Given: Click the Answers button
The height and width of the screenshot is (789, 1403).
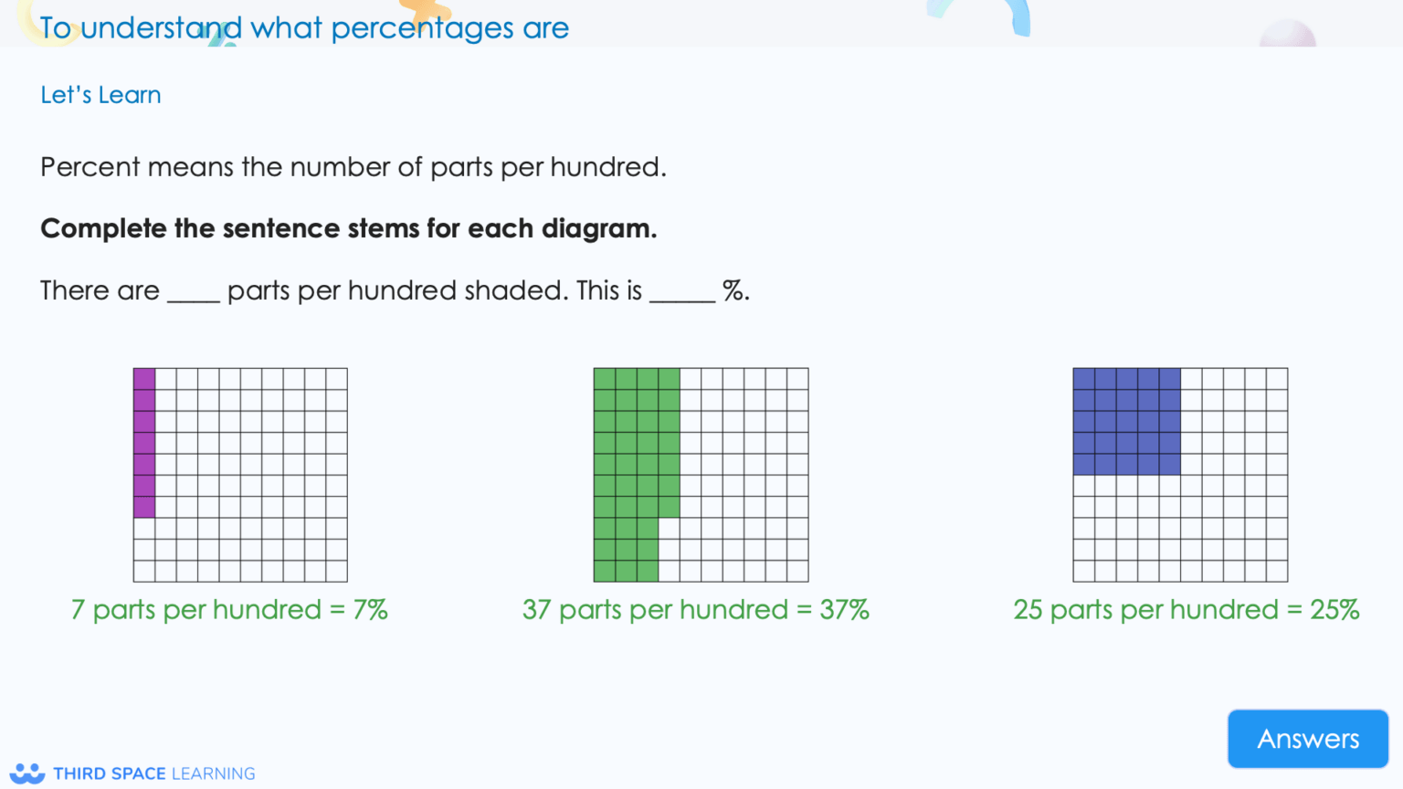Looking at the screenshot, I should (1307, 739).
